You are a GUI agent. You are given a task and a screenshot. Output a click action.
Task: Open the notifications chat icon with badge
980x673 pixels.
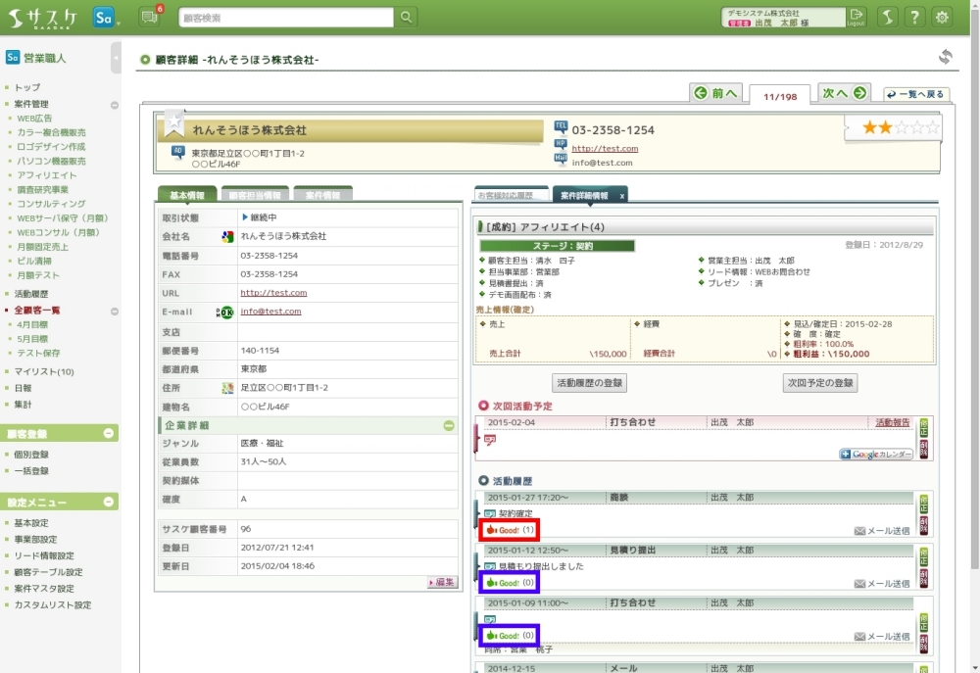pos(149,17)
